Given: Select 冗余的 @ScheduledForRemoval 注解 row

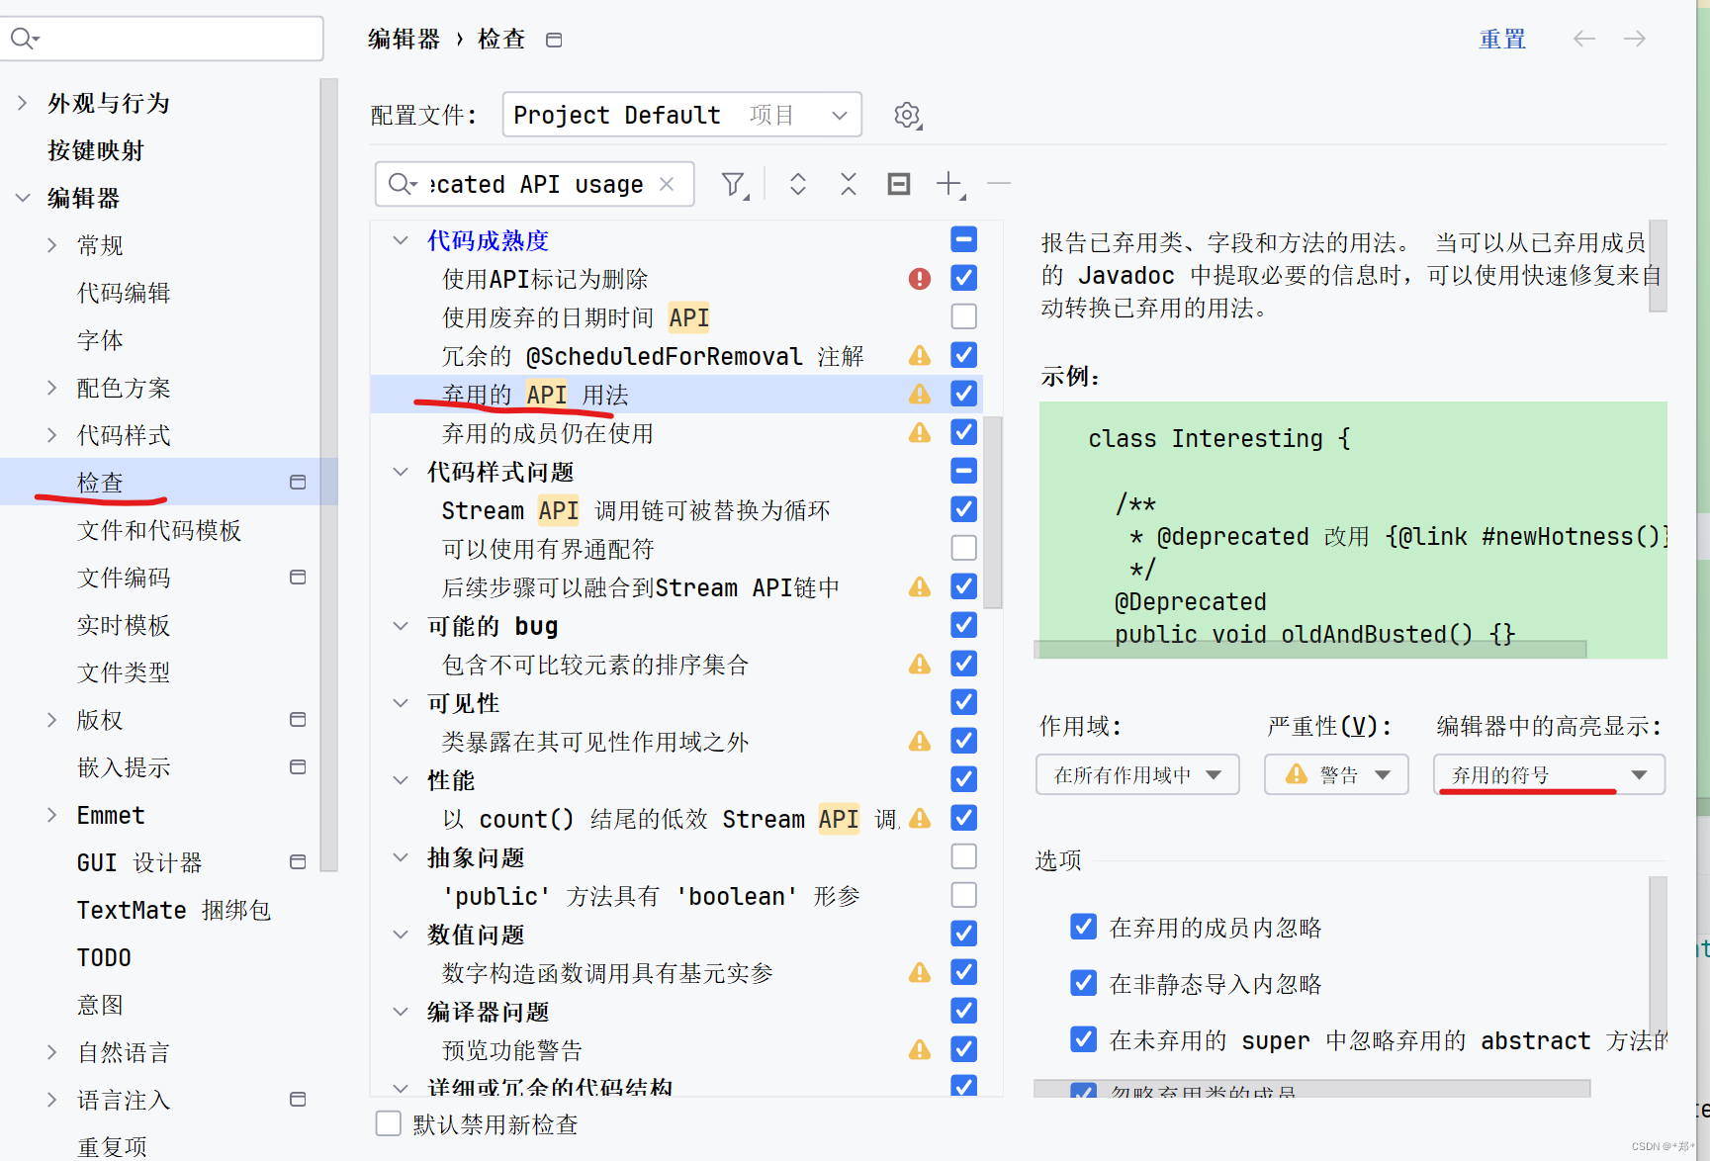Looking at the screenshot, I should pyautogui.click(x=676, y=356).
